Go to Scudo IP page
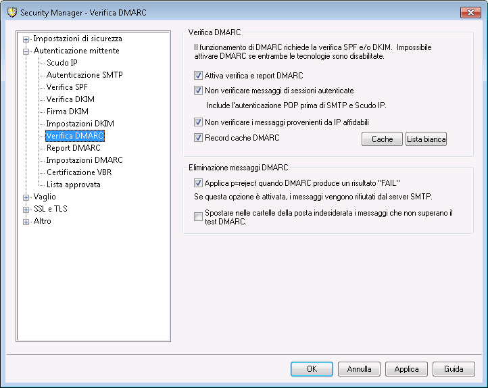This screenshot has height=388, width=488. [x=62, y=63]
